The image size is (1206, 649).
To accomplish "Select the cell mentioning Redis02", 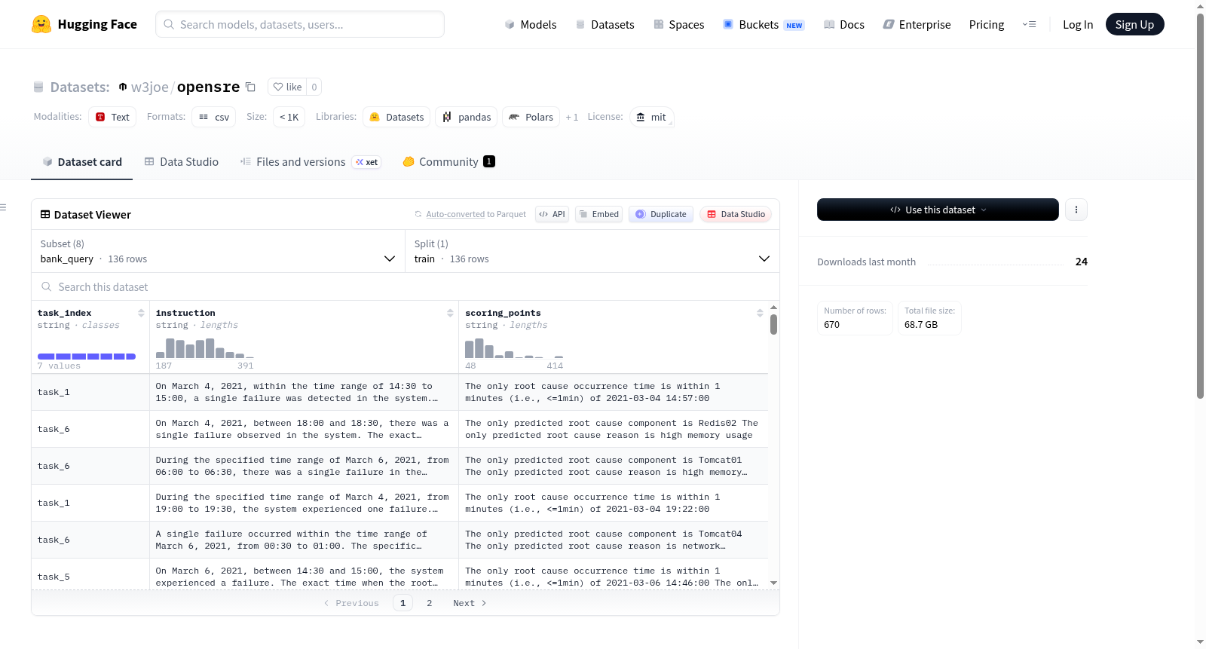I will pos(614,429).
